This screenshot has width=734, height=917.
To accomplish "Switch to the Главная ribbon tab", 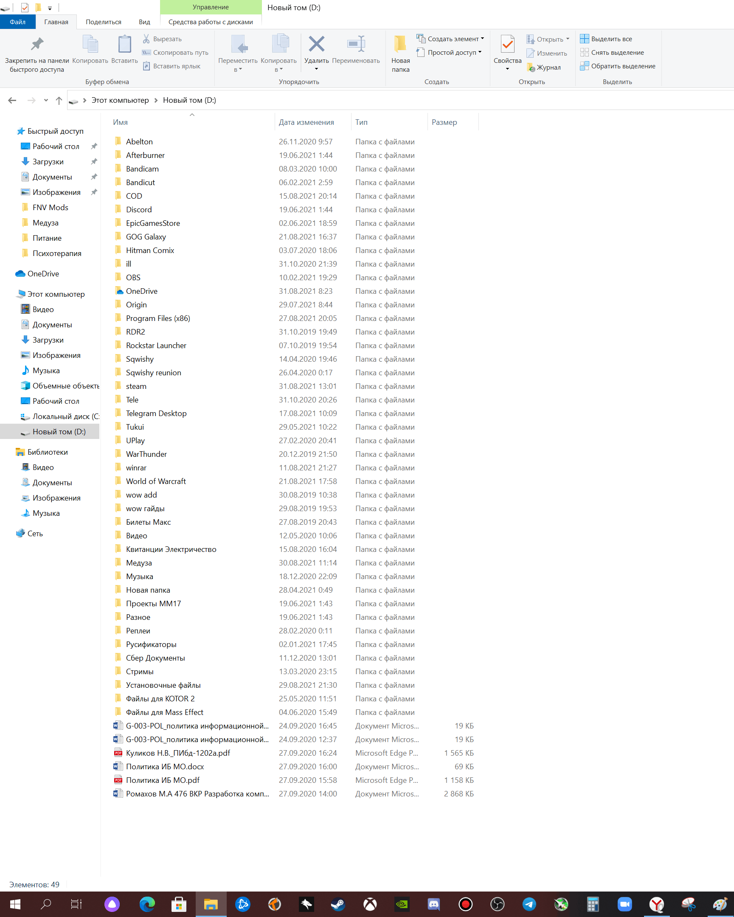I will (56, 22).
